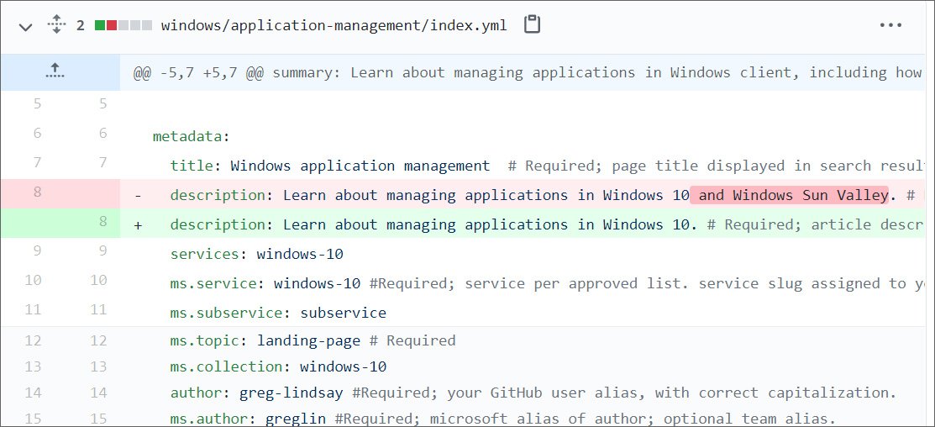Viewport: 935px width, 427px height.
Task: Click the expand all lines arrows icon
Action: 55,25
